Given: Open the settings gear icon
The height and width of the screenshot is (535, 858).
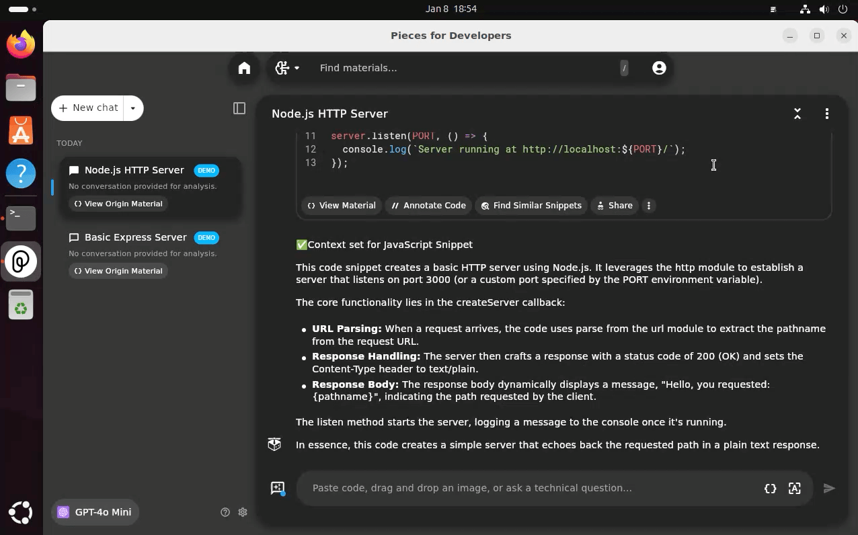Looking at the screenshot, I should [243, 512].
